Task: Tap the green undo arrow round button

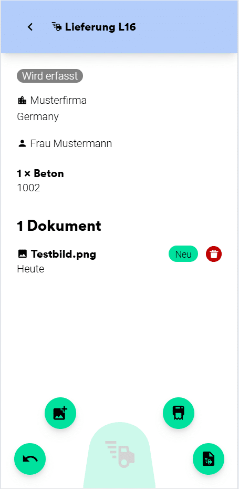Action: pyautogui.click(x=30, y=459)
